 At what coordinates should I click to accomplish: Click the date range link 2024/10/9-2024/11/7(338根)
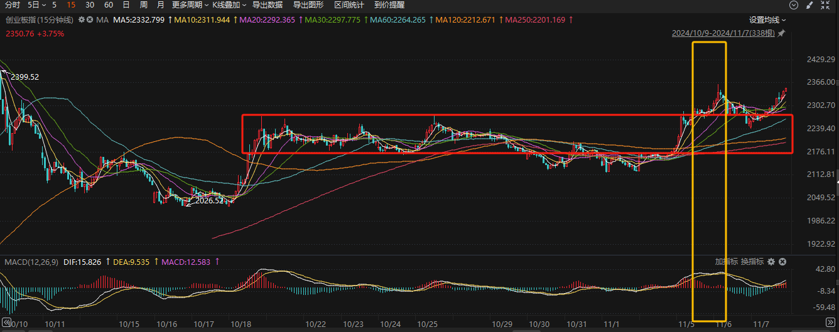(x=723, y=34)
